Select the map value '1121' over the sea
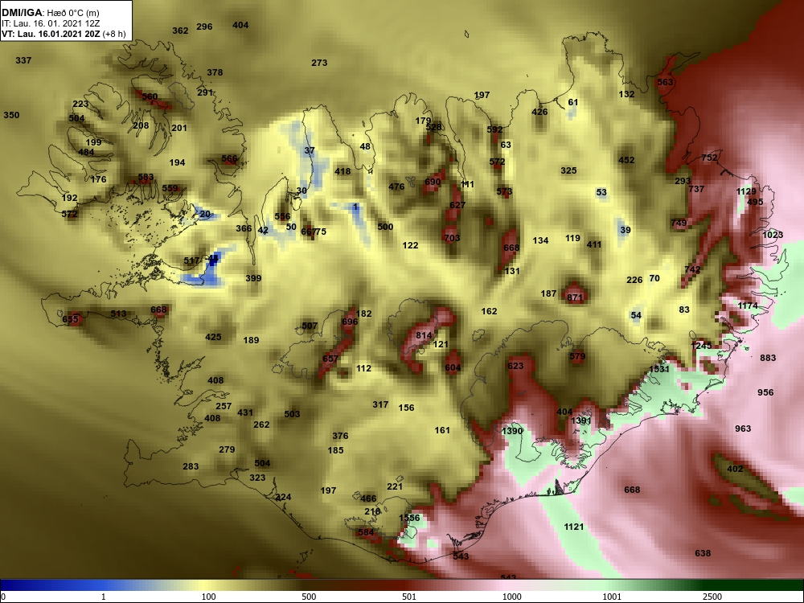Viewport: 804px width, 603px height. 574,527
